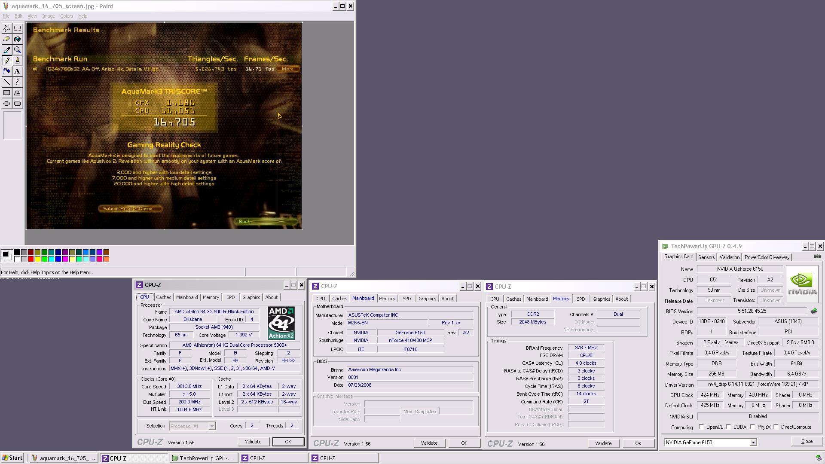Click the Core Speed value 3013.8 MHz

189,387
